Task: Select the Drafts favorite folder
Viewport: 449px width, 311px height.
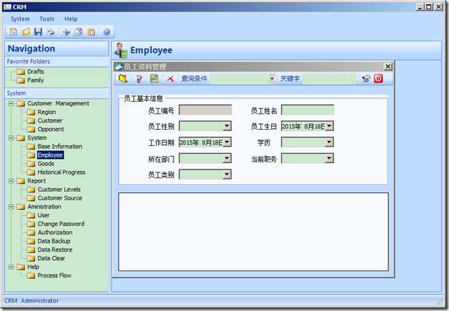Action: (36, 72)
